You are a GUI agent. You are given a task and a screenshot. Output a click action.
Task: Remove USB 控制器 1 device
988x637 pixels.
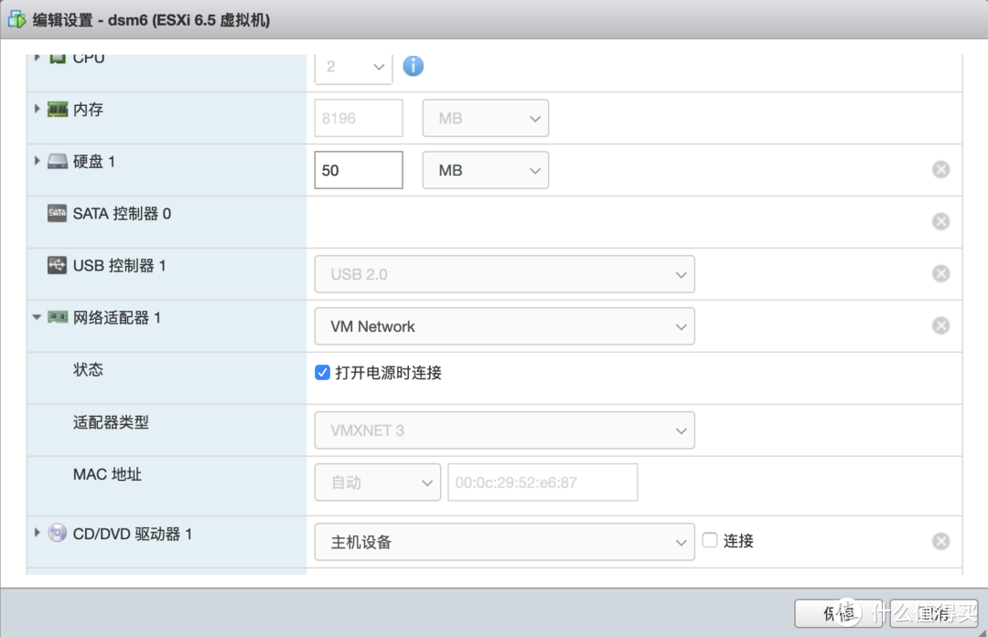[940, 273]
